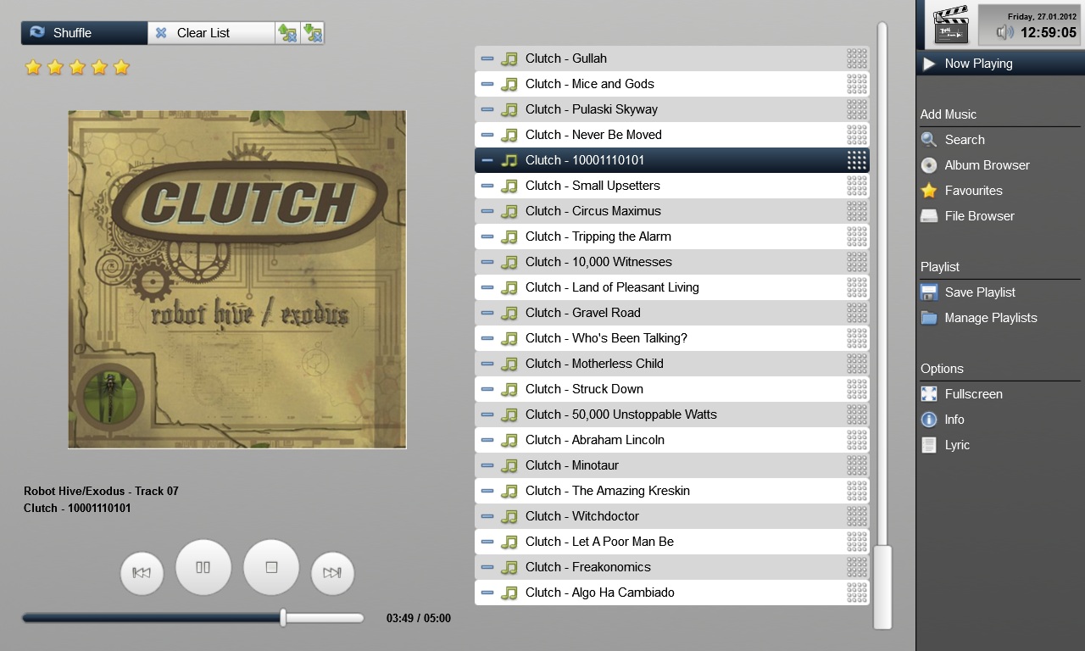Click the floppy disk Save Playlist icon

[x=929, y=292]
